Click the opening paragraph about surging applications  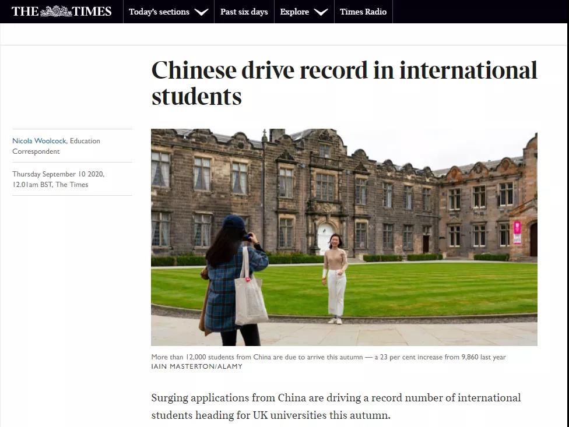[x=336, y=406]
